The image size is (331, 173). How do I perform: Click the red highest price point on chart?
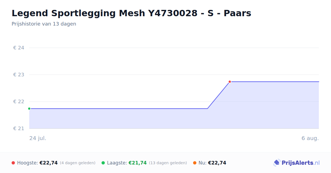pos(229,82)
